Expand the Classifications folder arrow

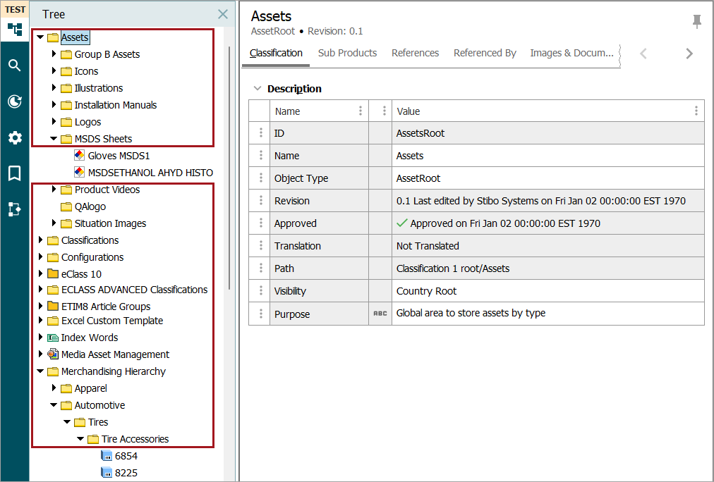coord(41,240)
